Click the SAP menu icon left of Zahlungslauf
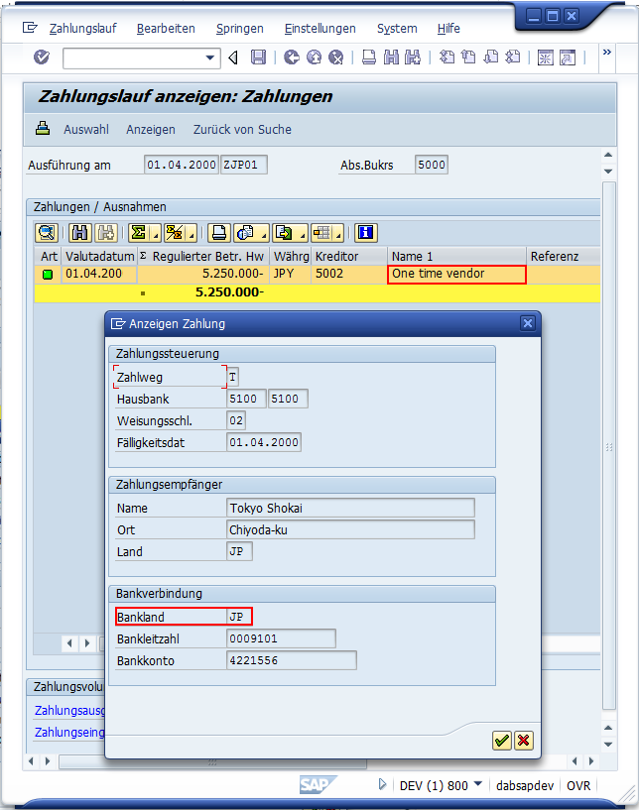The image size is (639, 810). (x=30, y=28)
